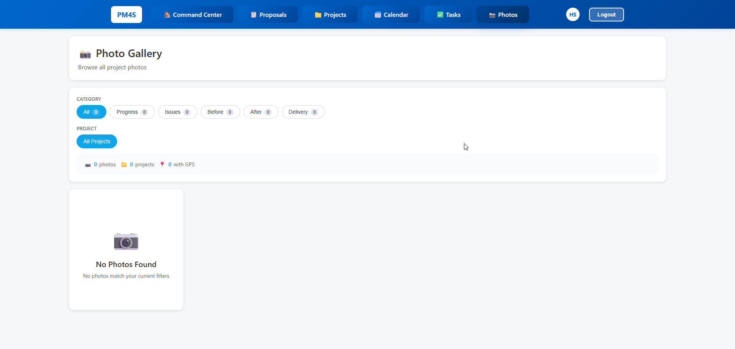The width and height of the screenshot is (735, 349).
Task: Click the HS user avatar
Action: [573, 15]
